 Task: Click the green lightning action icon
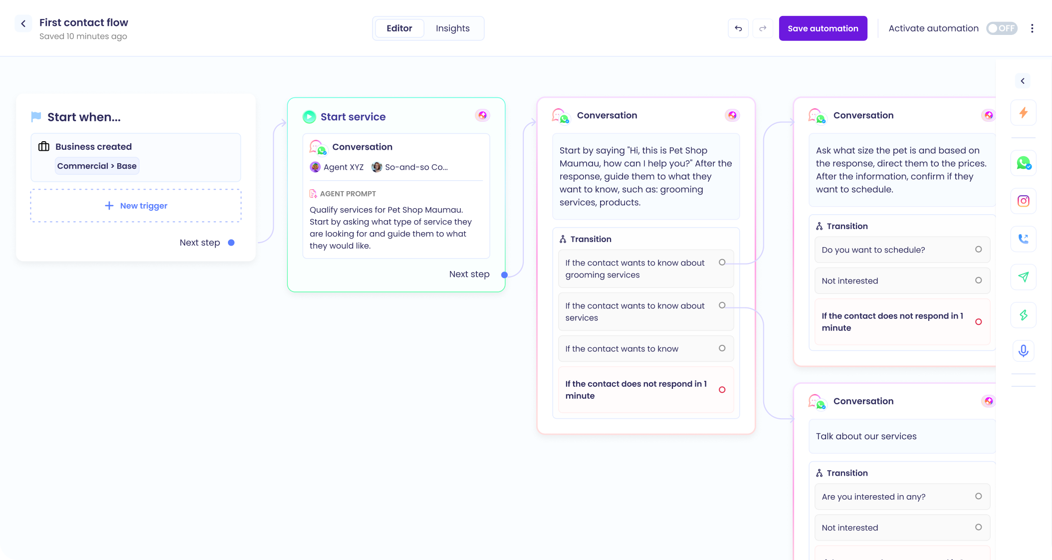[x=1023, y=315]
